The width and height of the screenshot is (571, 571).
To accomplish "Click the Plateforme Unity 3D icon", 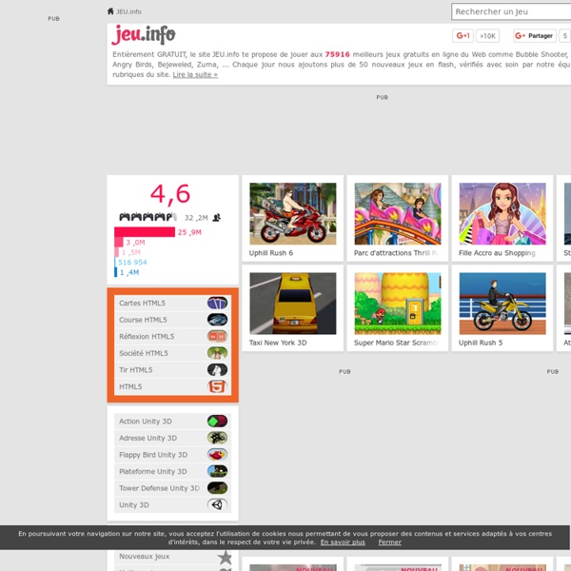I will click(x=217, y=472).
